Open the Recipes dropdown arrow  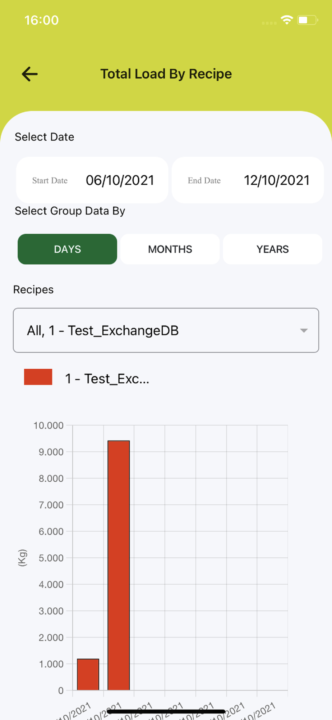click(x=304, y=330)
